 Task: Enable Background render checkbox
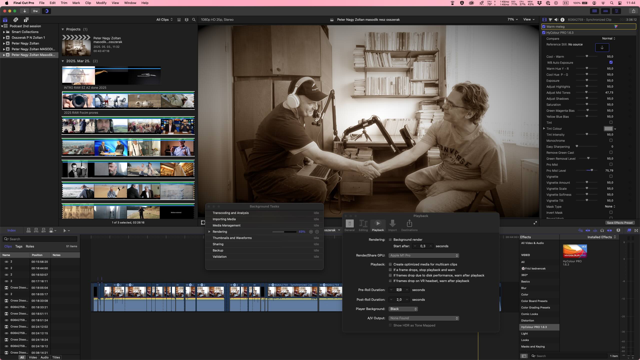[390, 239]
